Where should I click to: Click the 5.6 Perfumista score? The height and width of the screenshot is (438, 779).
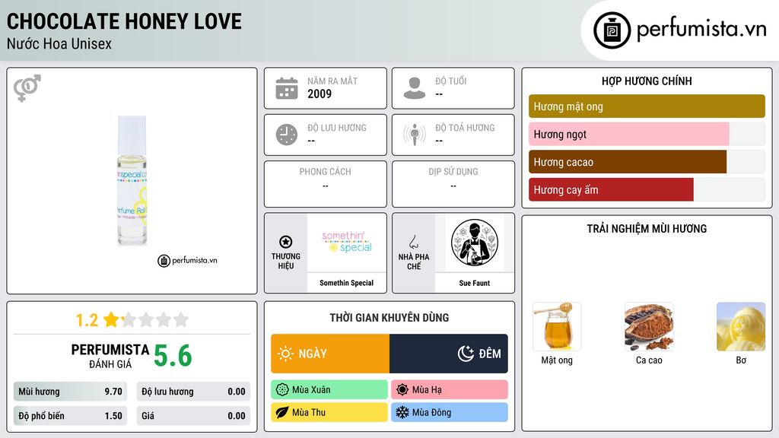[173, 356]
